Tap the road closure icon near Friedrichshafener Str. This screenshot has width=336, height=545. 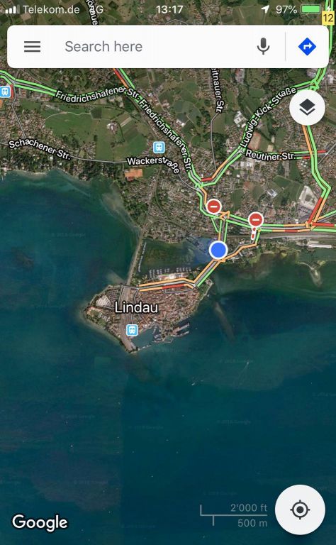click(x=214, y=207)
